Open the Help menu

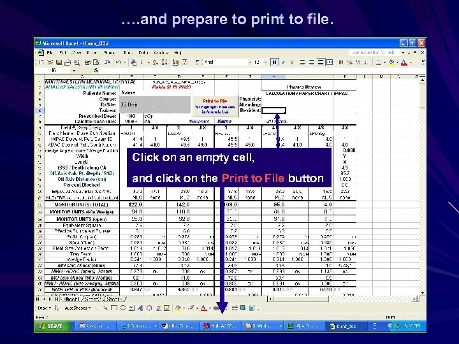[178, 53]
